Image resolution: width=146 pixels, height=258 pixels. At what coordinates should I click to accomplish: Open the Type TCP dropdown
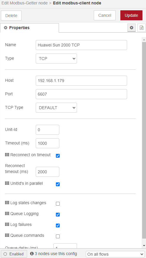click(x=56, y=59)
